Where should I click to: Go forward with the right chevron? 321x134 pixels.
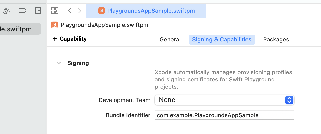click(x=80, y=11)
